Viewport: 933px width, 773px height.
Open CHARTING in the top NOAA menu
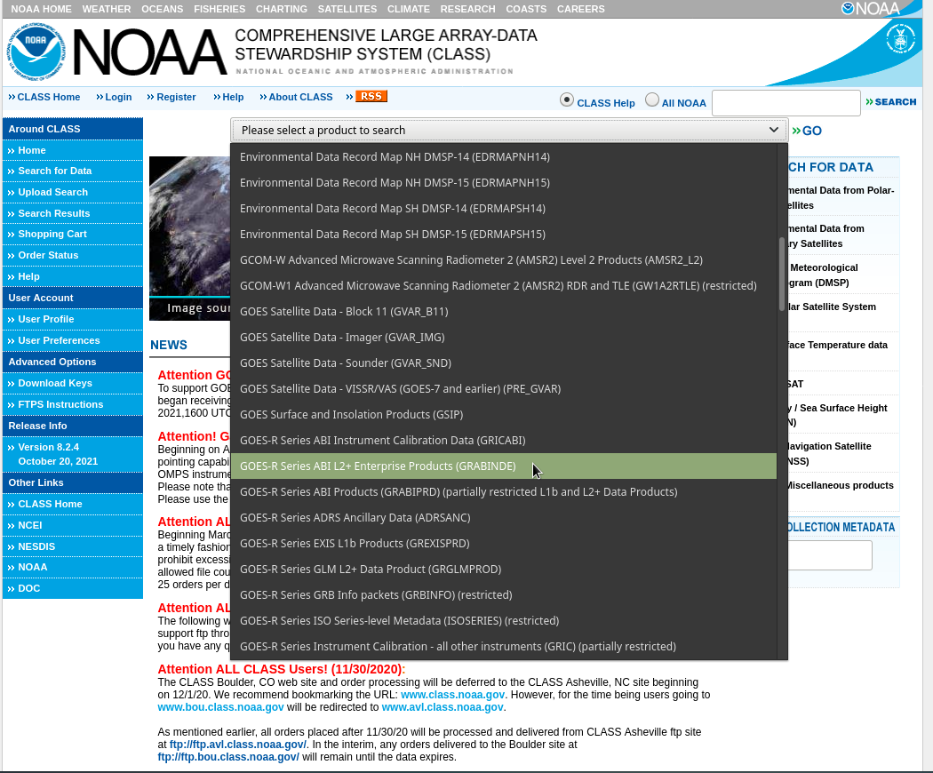282,9
